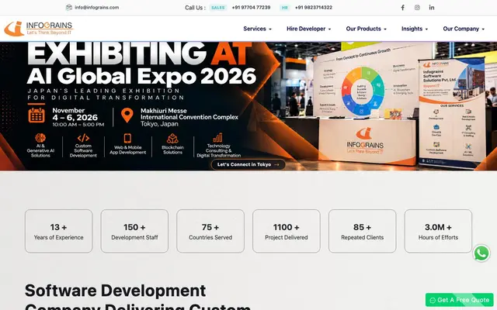Click the 3.0M + Hours of Efforts card
This screenshot has width=497, height=310.
pyautogui.click(x=438, y=231)
